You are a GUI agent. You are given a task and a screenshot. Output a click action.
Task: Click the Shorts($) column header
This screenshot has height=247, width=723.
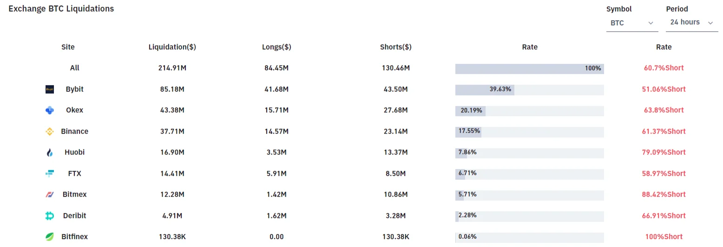[x=395, y=47]
